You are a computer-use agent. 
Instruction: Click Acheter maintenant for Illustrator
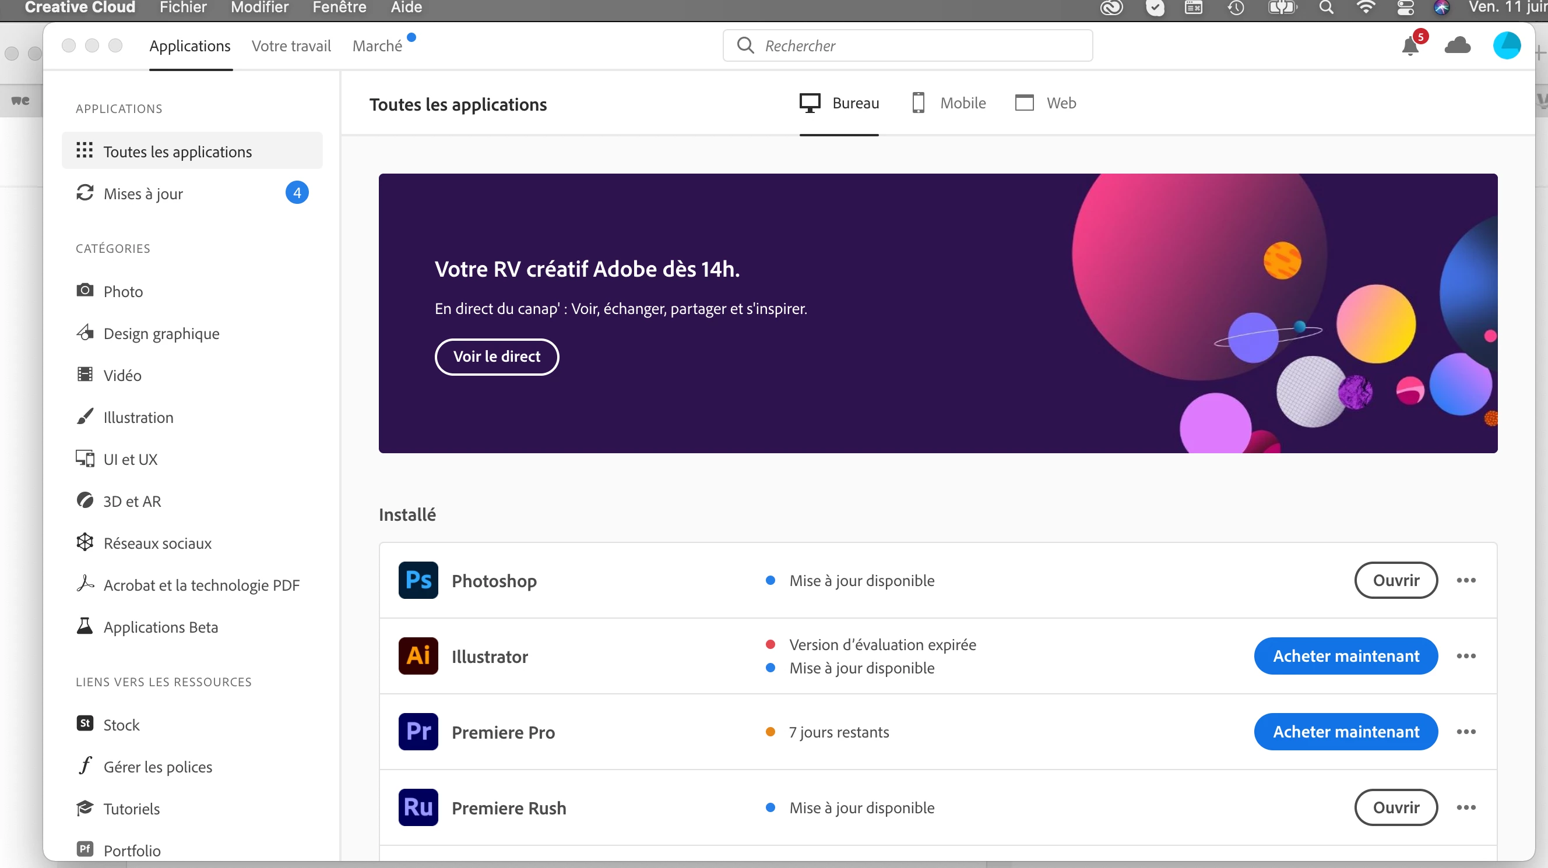pos(1346,656)
